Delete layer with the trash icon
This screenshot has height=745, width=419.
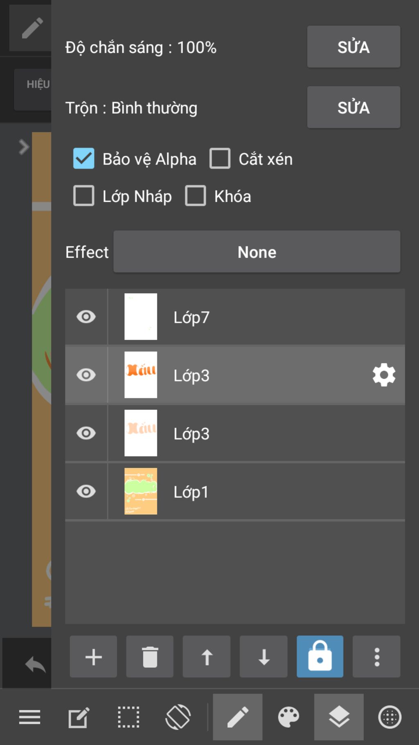click(x=150, y=657)
